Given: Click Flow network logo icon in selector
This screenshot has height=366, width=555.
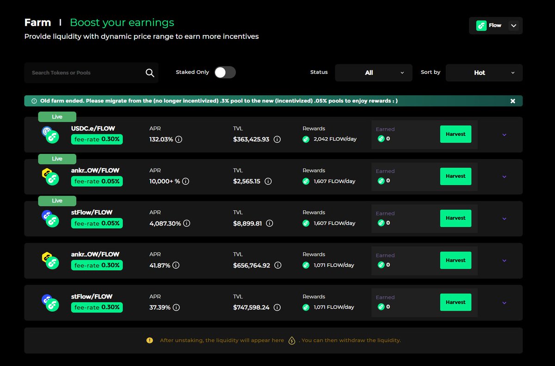Looking at the screenshot, I should tap(481, 26).
